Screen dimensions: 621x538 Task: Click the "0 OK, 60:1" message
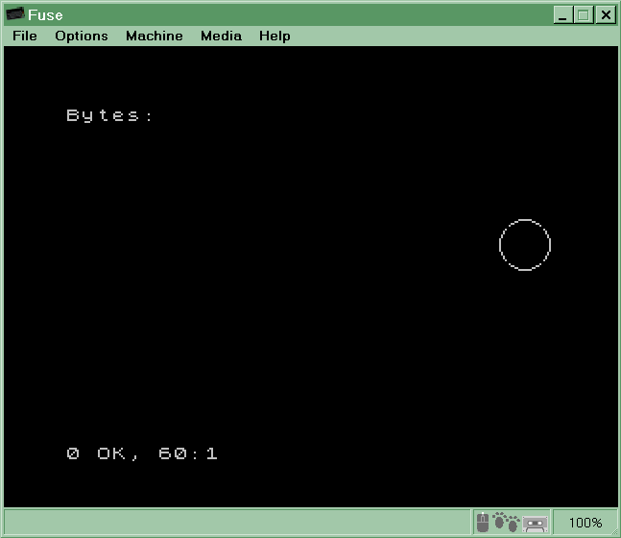click(142, 453)
